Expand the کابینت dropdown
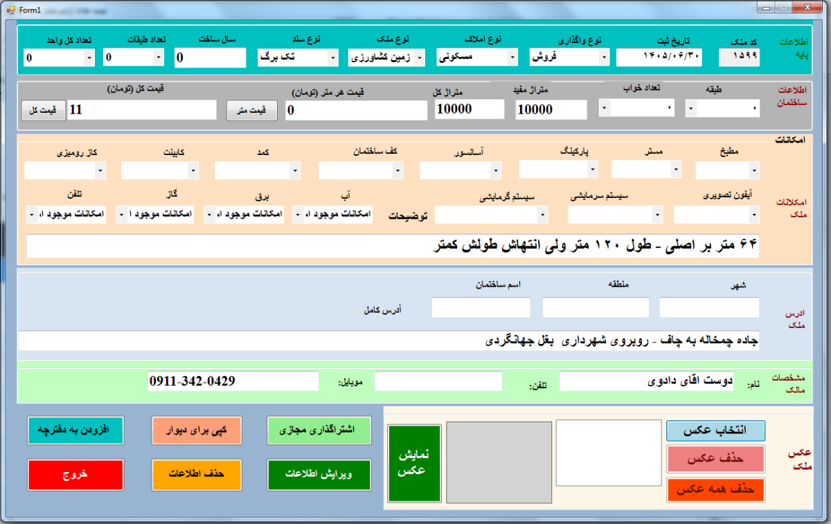 tap(193, 170)
